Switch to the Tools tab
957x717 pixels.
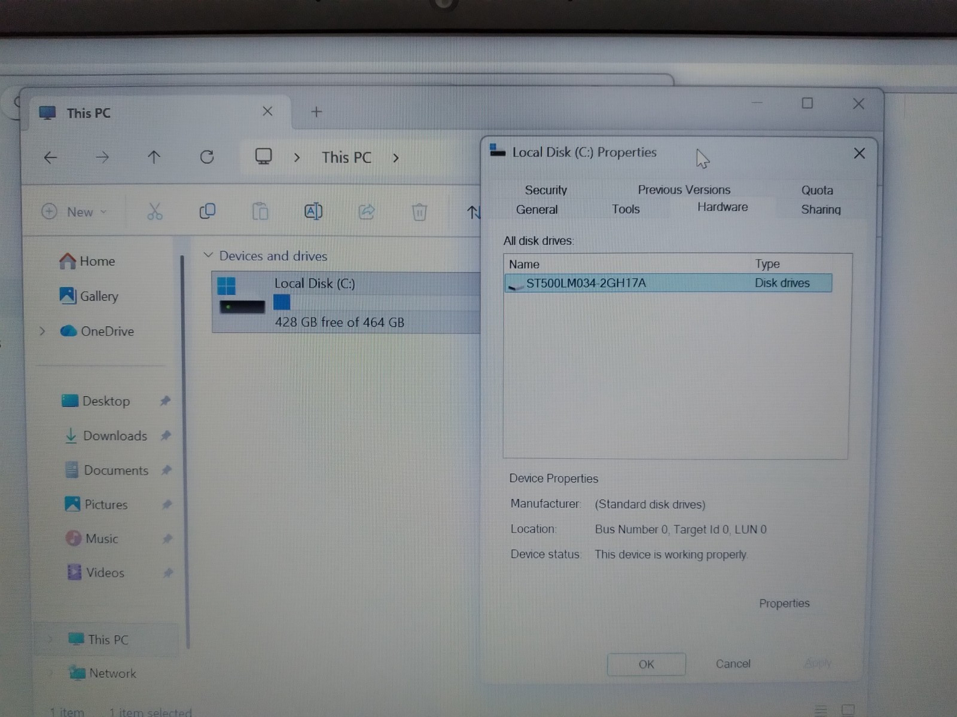point(626,209)
